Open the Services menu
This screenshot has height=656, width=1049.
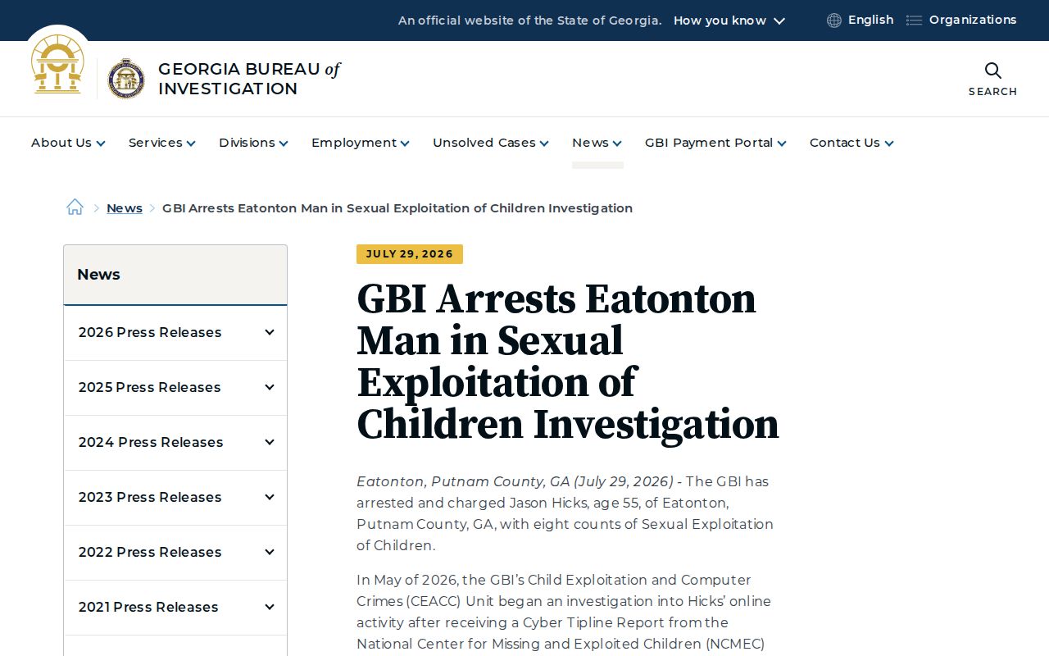(x=161, y=143)
